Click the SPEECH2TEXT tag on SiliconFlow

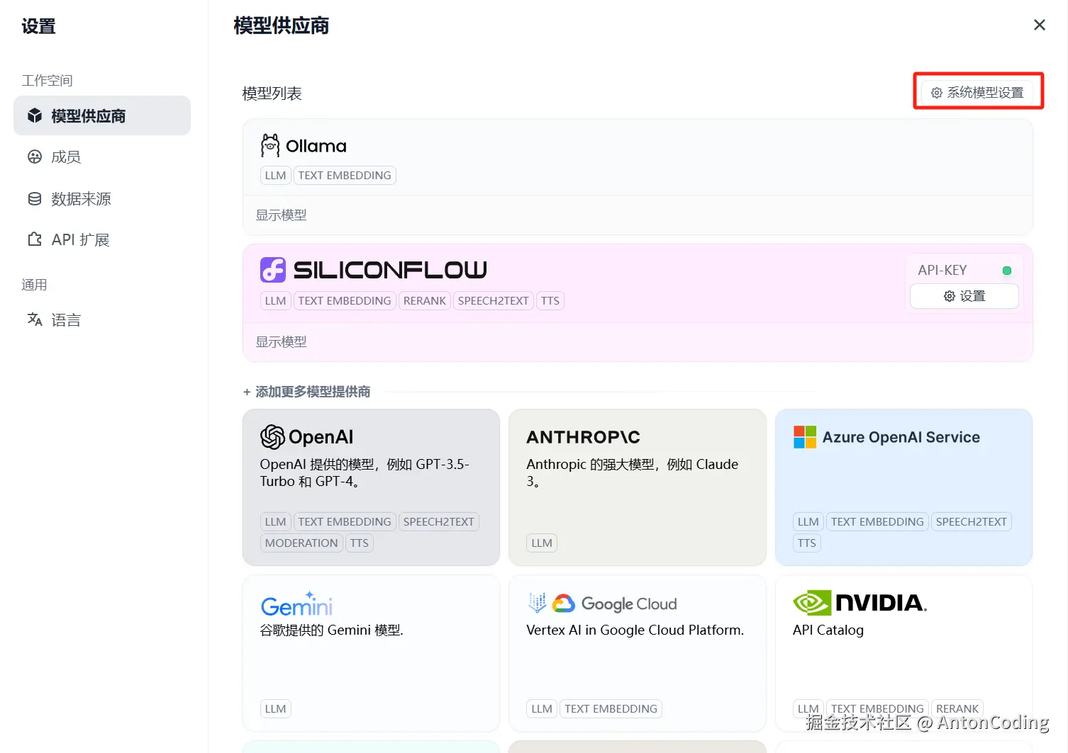coord(494,300)
